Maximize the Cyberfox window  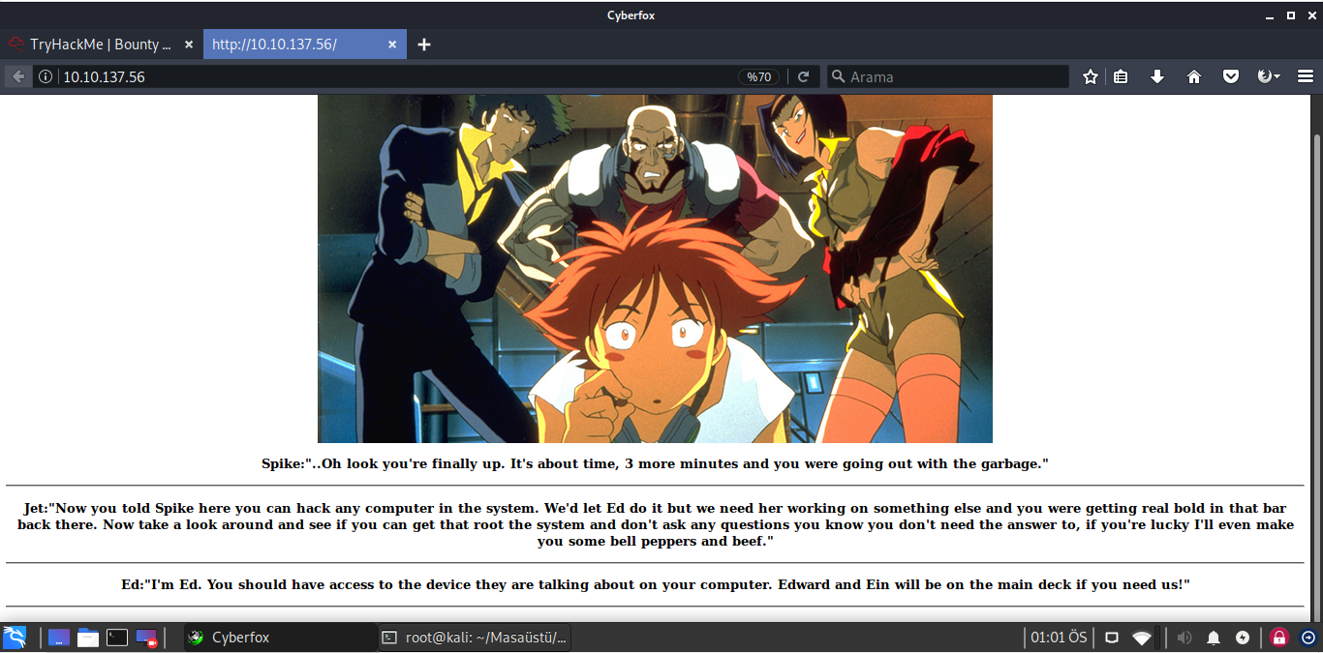[1290, 15]
